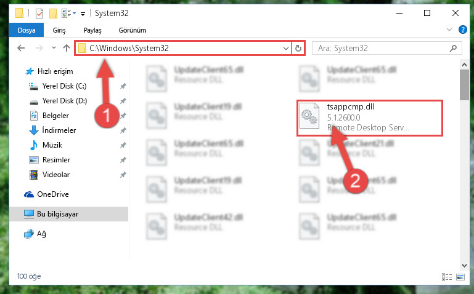The height and width of the screenshot is (294, 474).
Task: Expand the address bar history dropdown
Action: 285,48
